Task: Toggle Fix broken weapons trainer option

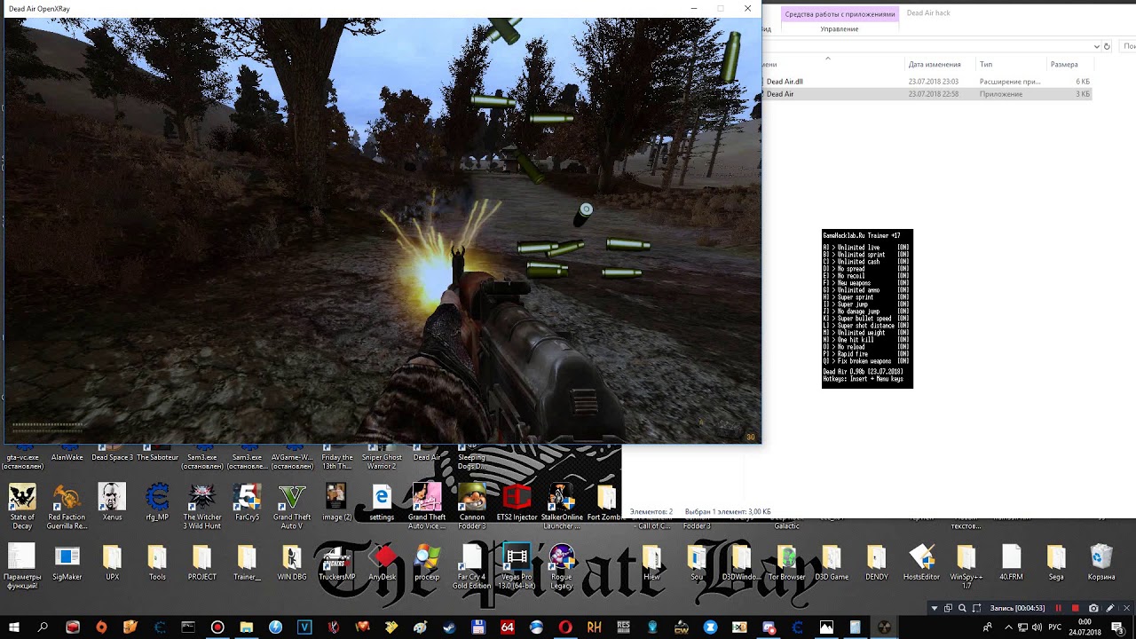Action: point(866,361)
